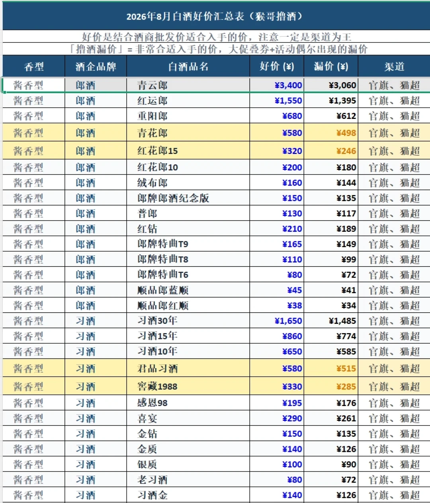Click the '¥195' price cell
The width and height of the screenshot is (430, 503).
pyautogui.click(x=277, y=403)
